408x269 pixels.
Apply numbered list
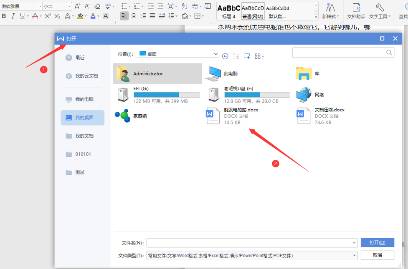coord(137,6)
